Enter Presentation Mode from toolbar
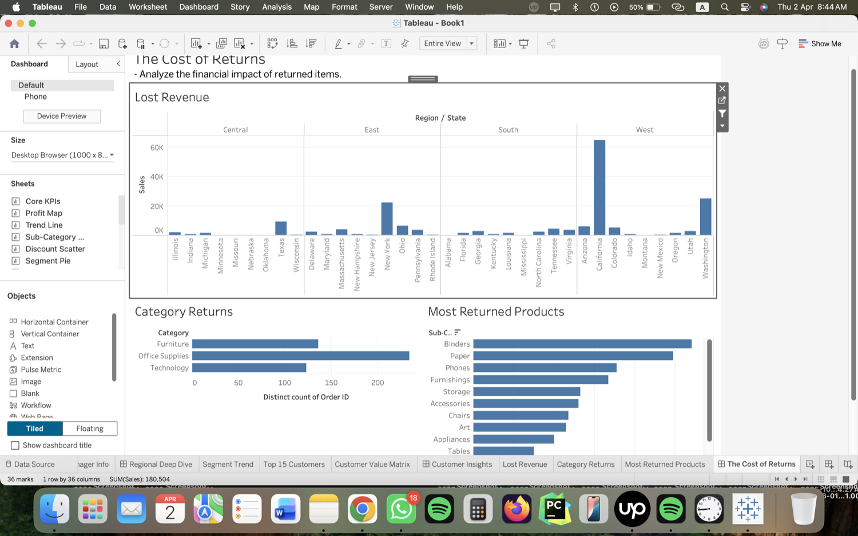Viewport: 858px width, 536px height. (523, 43)
